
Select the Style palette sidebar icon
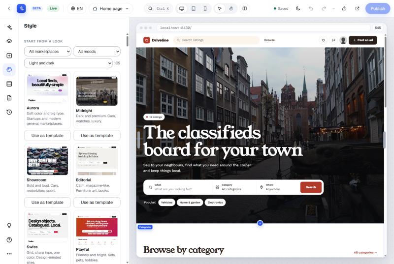pyautogui.click(x=9, y=70)
